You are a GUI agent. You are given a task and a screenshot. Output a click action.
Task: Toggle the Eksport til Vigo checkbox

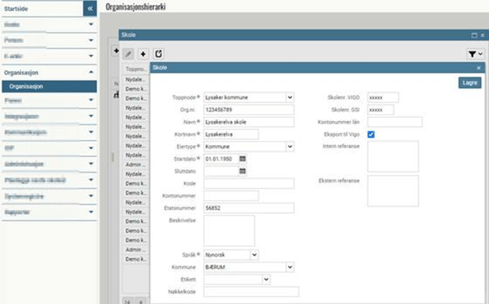(x=371, y=135)
